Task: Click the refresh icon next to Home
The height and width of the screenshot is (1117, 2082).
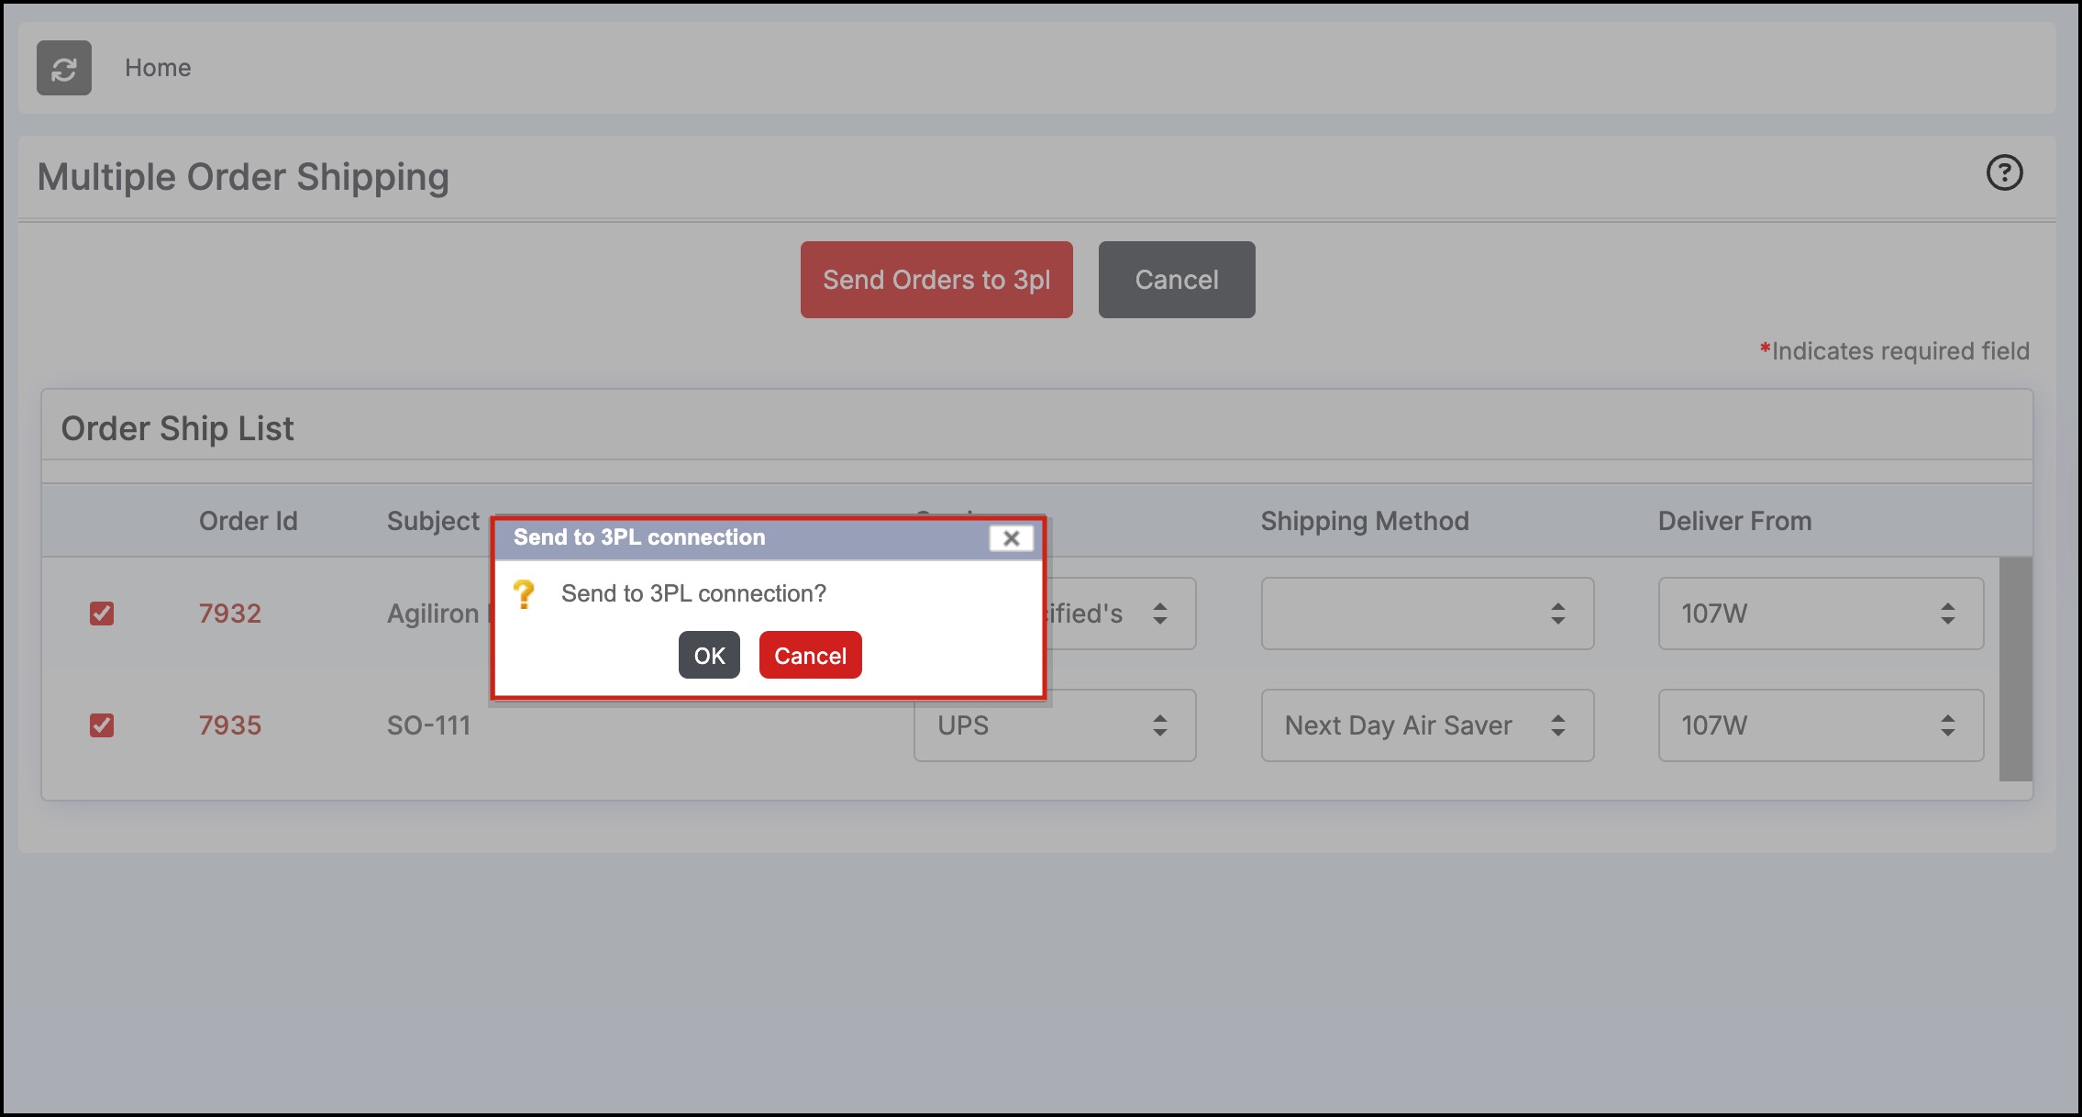Action: pos(64,68)
